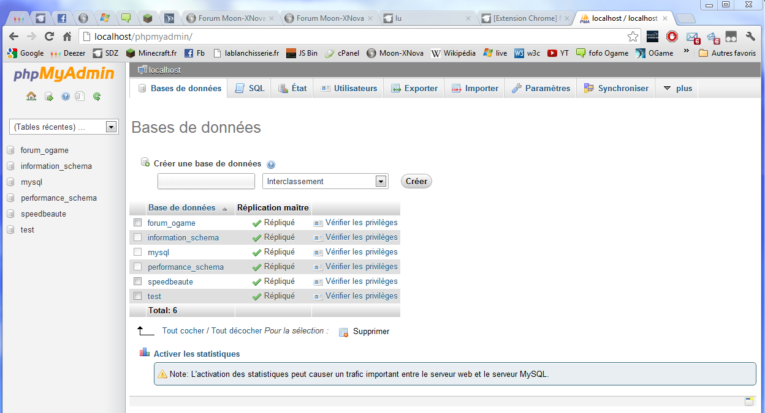Open the plus tab dropdown menu

(x=677, y=88)
